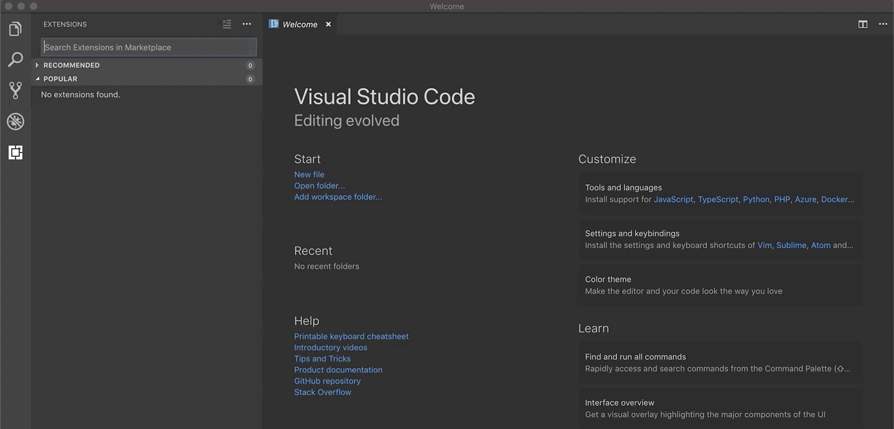Click the Search Extensions in Marketplace field
The image size is (894, 429).
tap(148, 47)
